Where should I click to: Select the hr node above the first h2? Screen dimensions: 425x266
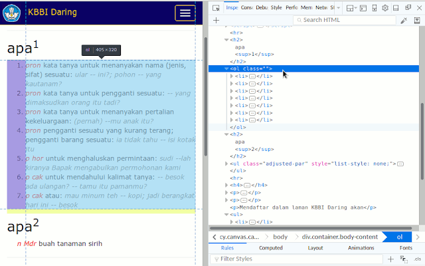click(x=236, y=33)
